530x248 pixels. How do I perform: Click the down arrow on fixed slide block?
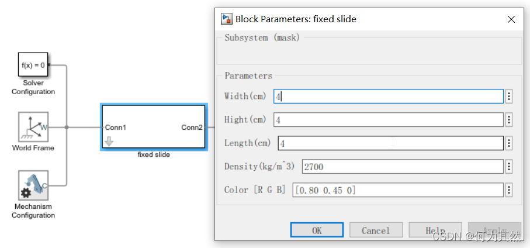click(109, 141)
